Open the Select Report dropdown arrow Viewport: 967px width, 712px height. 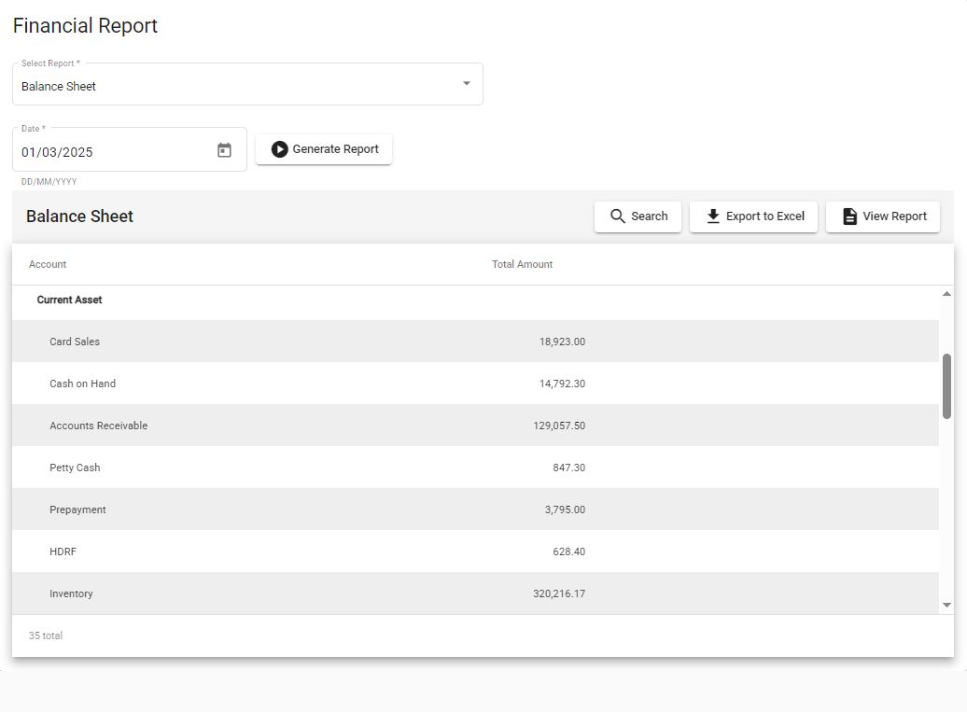(467, 83)
